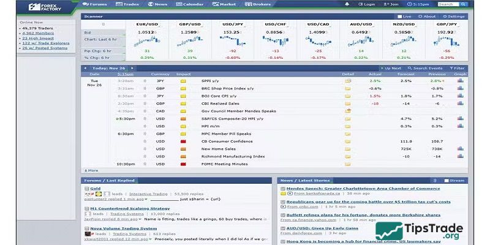The height and width of the screenshot is (245, 490).
Task: Open detail folder for BOJ Core CPI y/y
Action: click(348, 96)
